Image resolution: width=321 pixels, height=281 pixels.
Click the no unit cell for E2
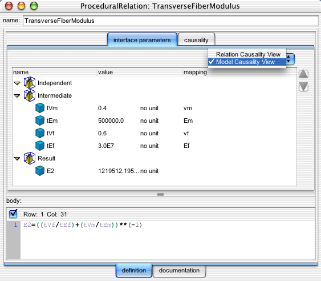[149, 171]
